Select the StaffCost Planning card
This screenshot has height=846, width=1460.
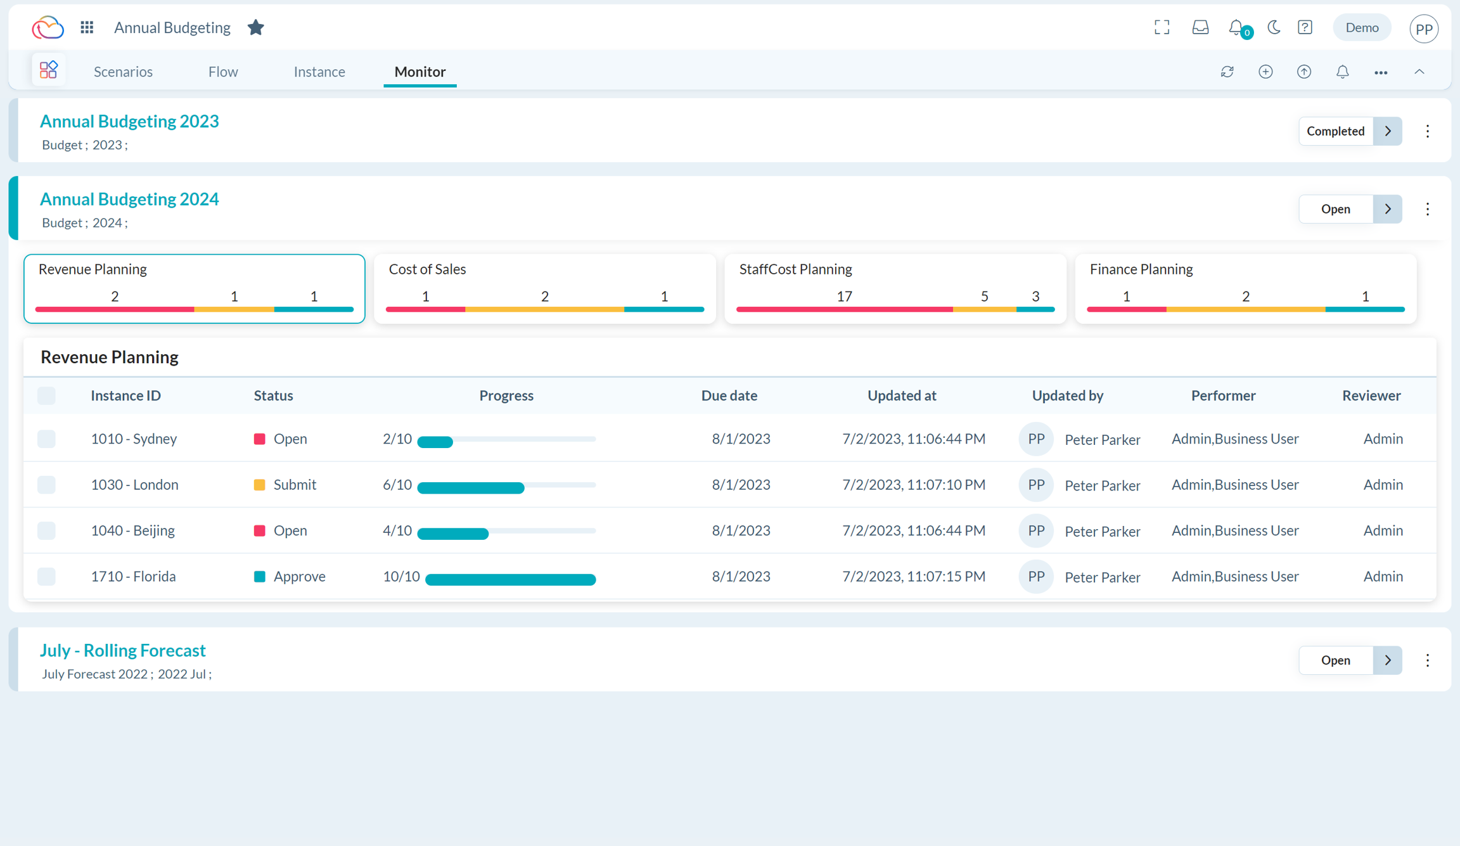(x=895, y=288)
